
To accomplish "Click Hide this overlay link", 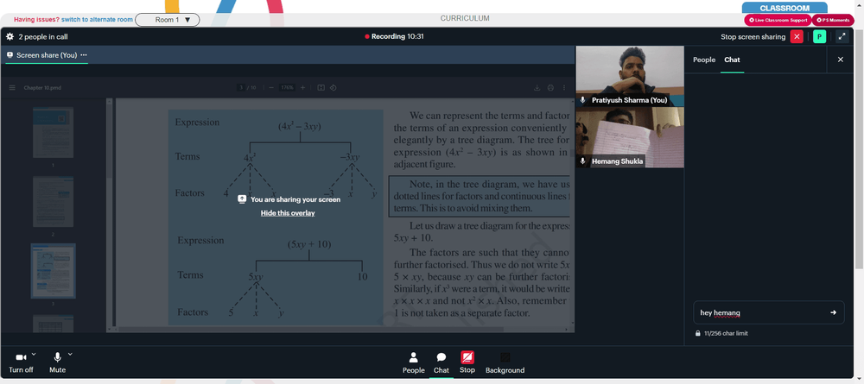I will tap(288, 213).
